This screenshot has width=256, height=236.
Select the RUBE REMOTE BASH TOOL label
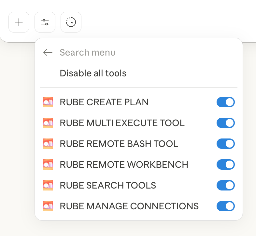pos(119,144)
